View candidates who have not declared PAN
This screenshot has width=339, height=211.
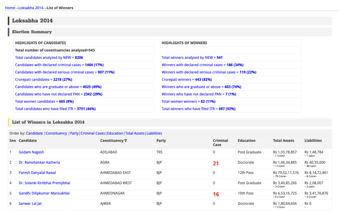coord(58,94)
